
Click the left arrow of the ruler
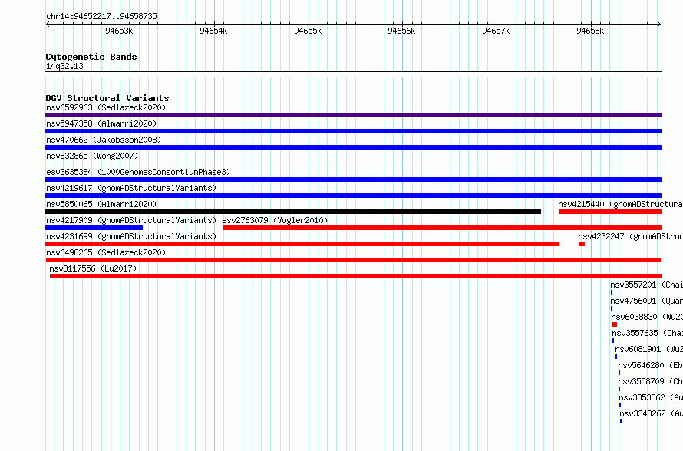coord(48,25)
